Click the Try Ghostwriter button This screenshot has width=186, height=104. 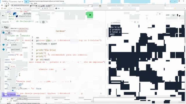coord(11,95)
